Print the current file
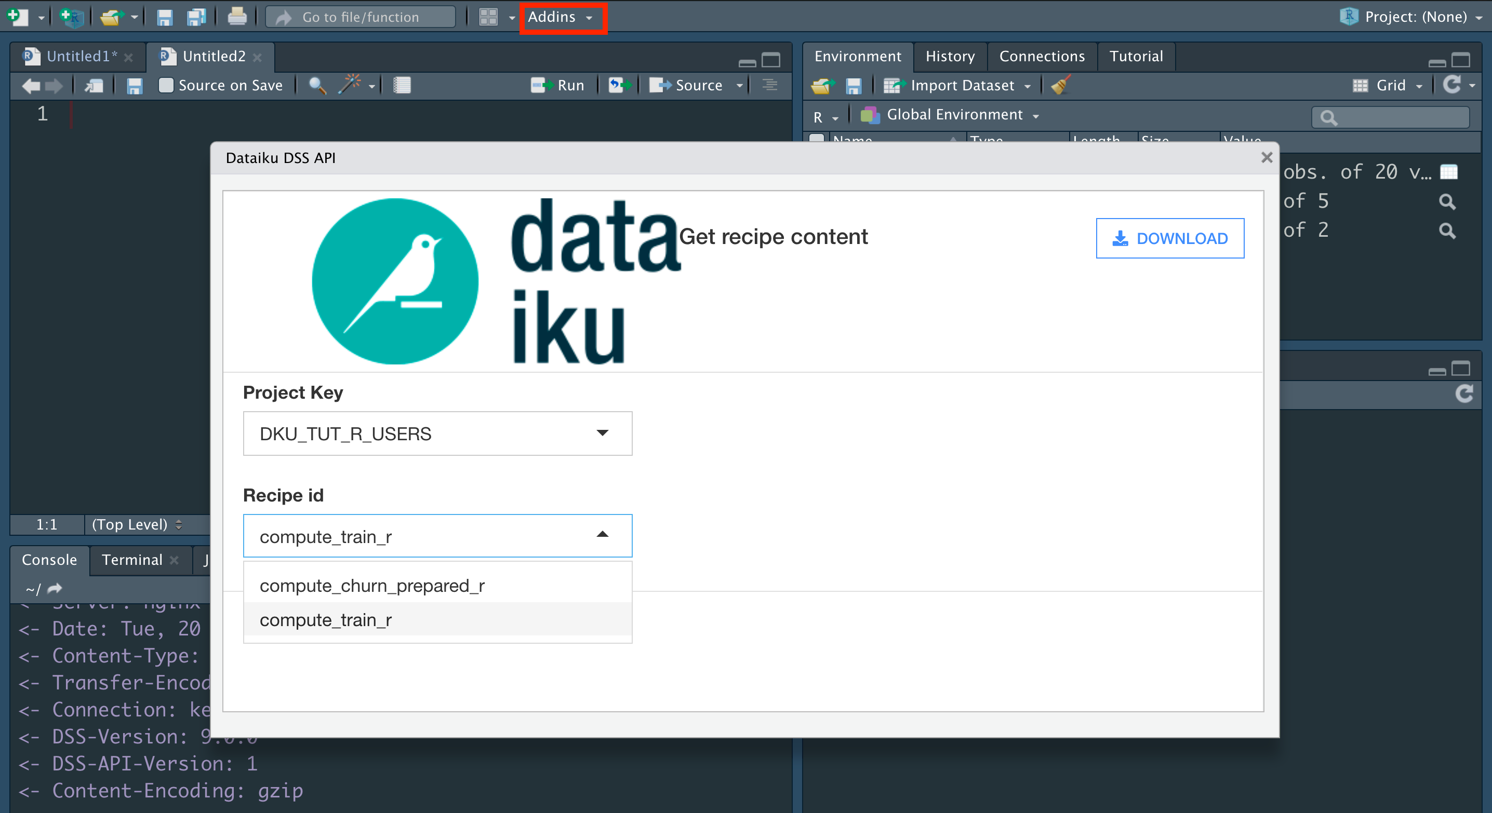The height and width of the screenshot is (813, 1492). coord(237,17)
